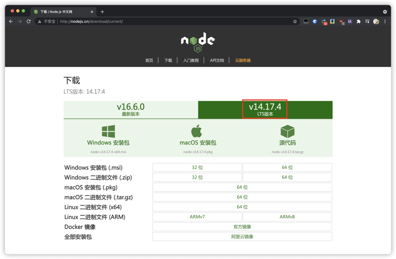Bookmark this page with star icon

coord(295,22)
